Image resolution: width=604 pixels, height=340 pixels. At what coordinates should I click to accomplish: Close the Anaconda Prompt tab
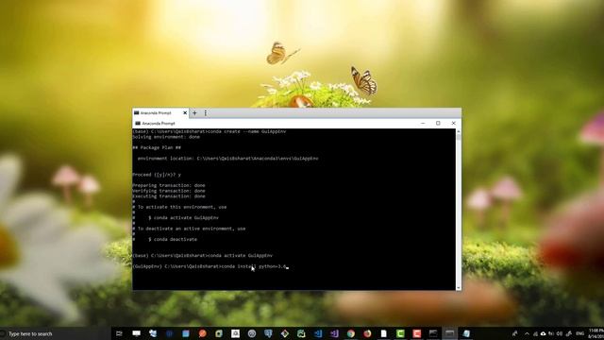[x=185, y=113]
